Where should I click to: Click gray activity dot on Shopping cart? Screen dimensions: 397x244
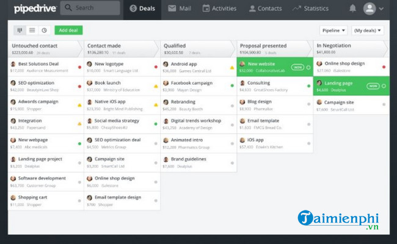(x=79, y=201)
